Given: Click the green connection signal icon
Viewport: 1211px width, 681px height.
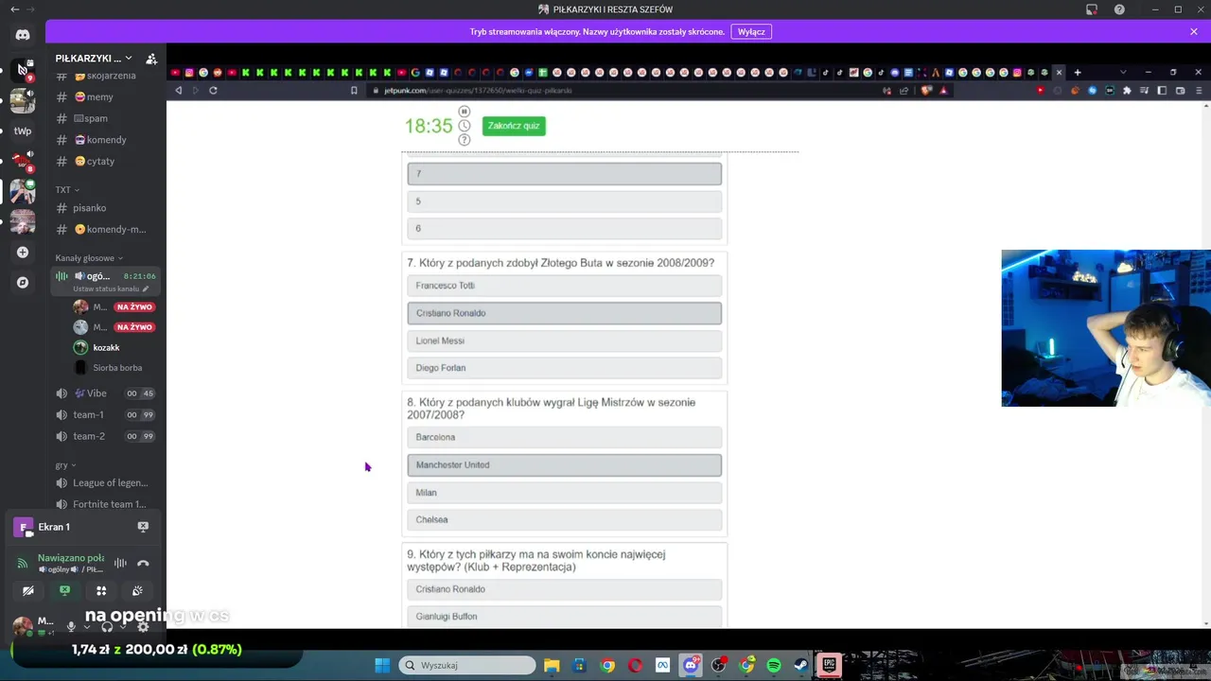Looking at the screenshot, I should tap(23, 564).
